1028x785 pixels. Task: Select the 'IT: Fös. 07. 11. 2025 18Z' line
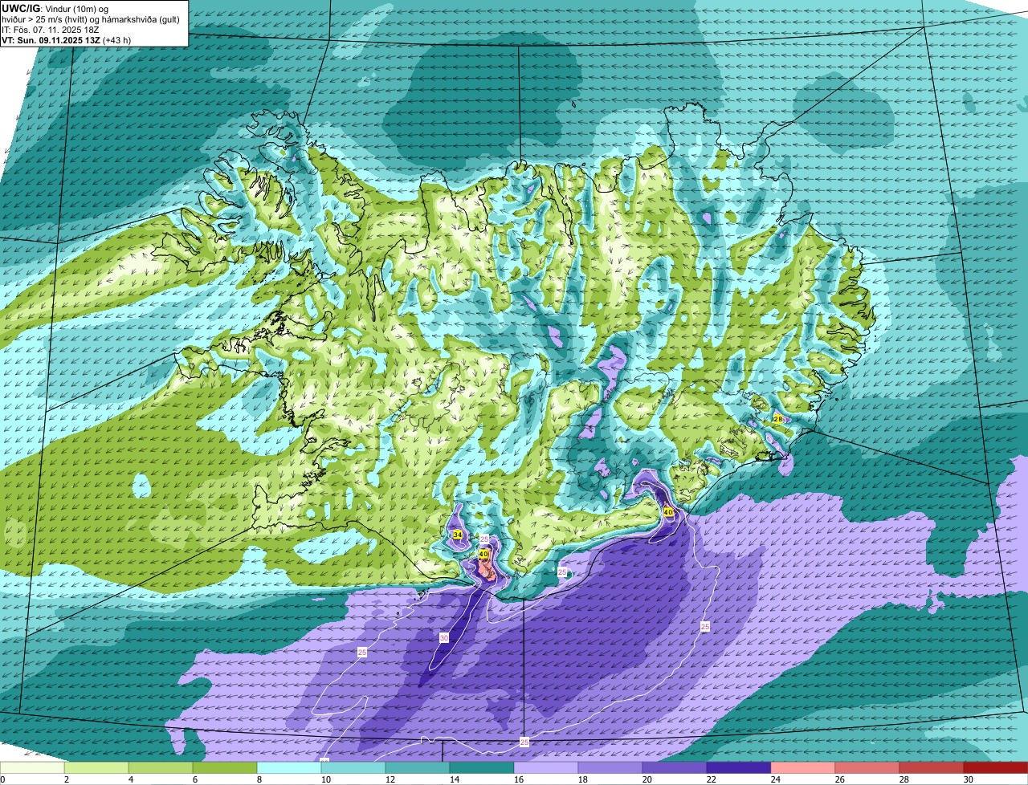tap(51, 30)
